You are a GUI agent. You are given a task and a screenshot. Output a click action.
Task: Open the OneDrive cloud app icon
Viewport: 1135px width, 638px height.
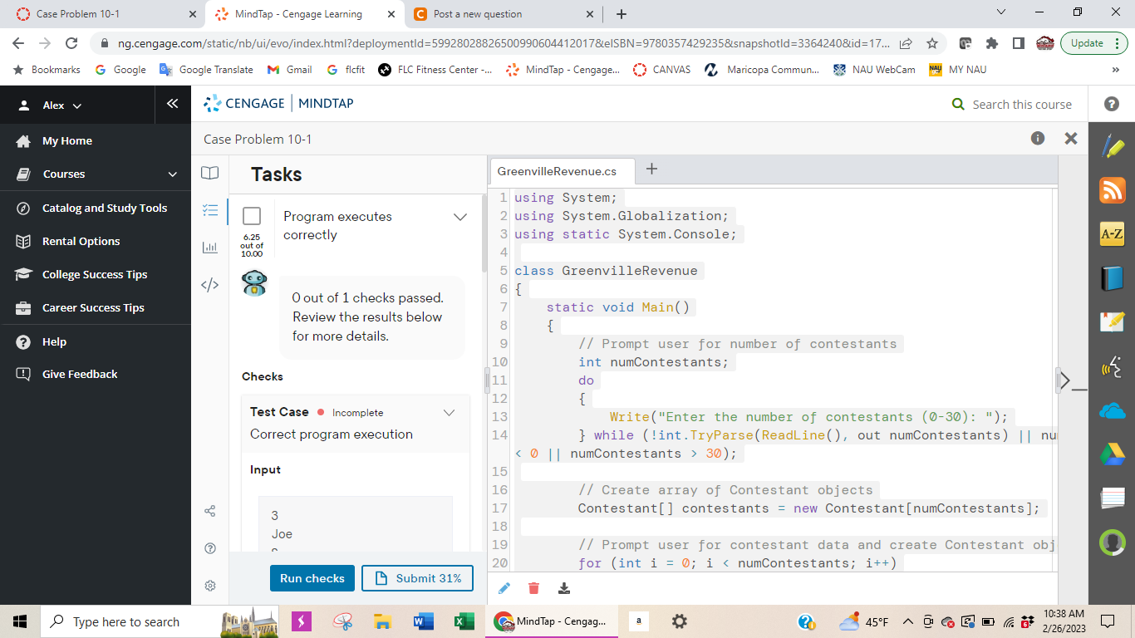coord(1112,410)
